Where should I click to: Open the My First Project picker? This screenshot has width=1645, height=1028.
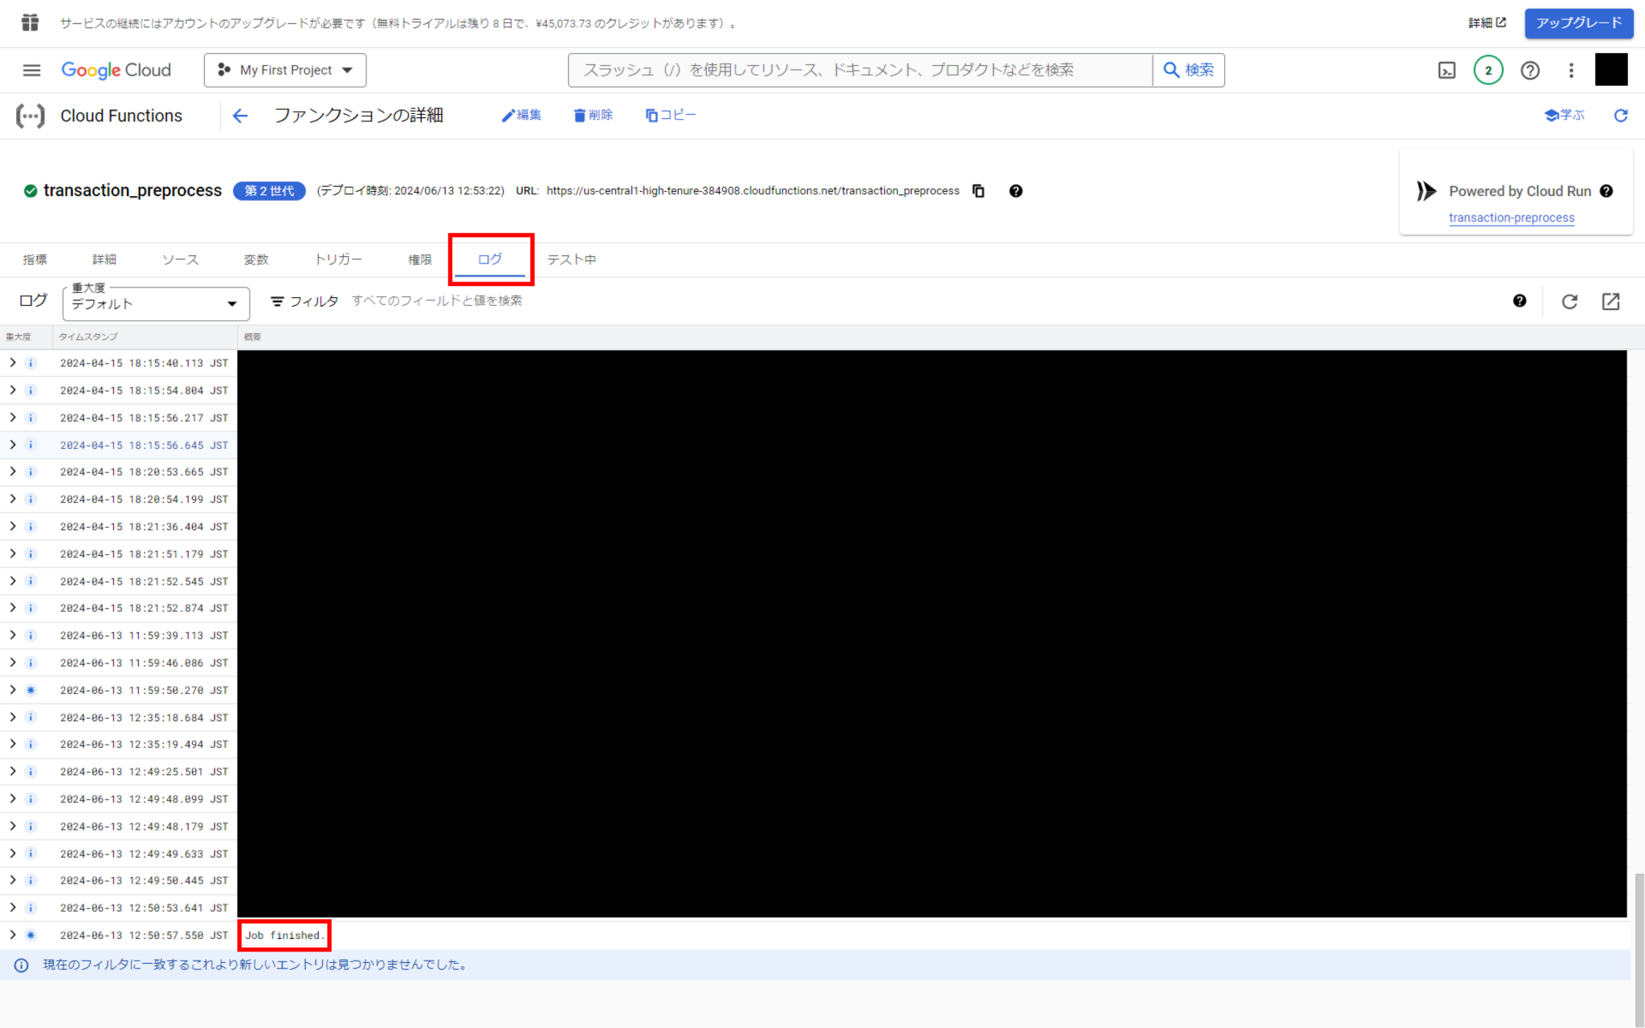click(x=284, y=70)
